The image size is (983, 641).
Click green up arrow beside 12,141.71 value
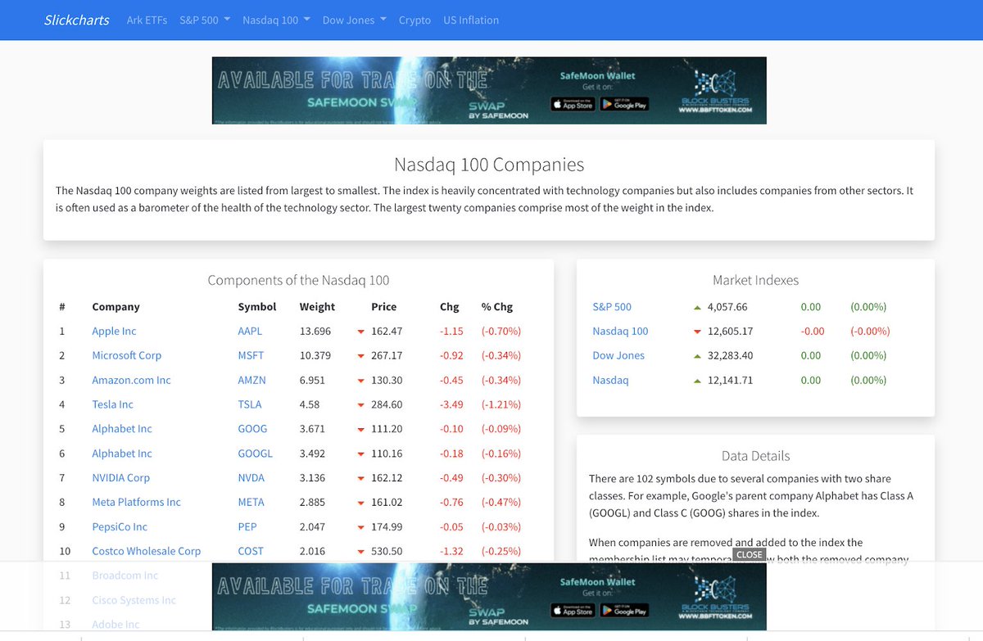(697, 380)
